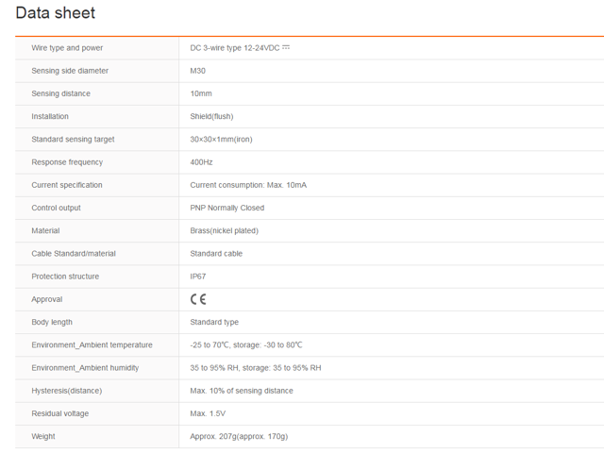Select the Hysteresis(distance) label

(x=66, y=391)
